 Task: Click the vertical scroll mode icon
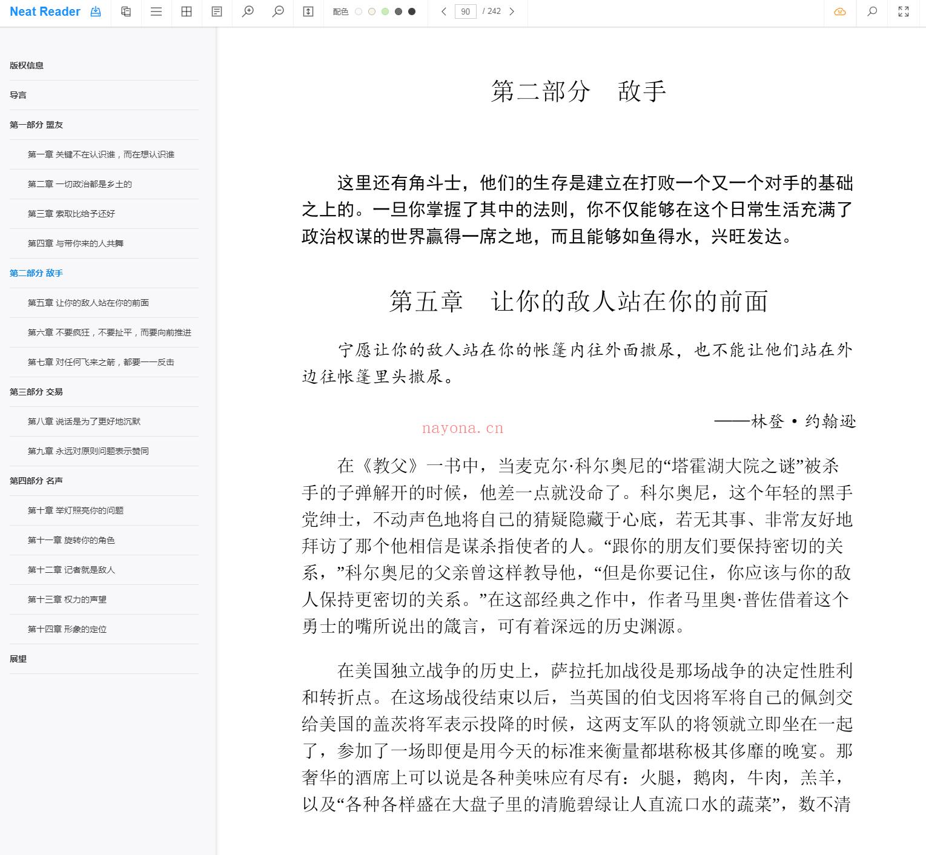pyautogui.click(x=308, y=12)
